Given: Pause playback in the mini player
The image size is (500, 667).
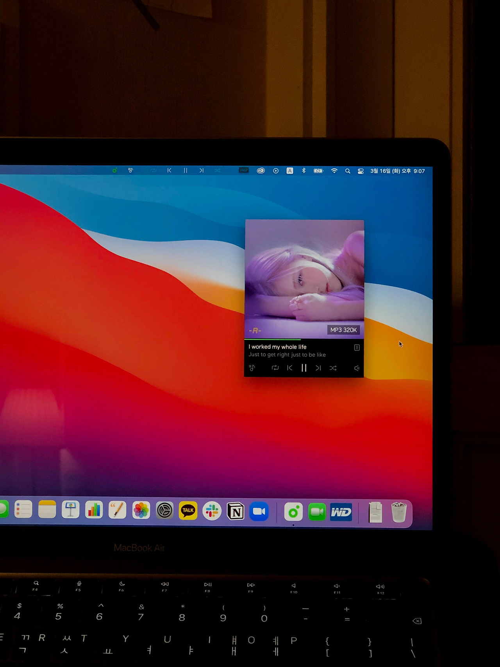Looking at the screenshot, I should click(304, 368).
